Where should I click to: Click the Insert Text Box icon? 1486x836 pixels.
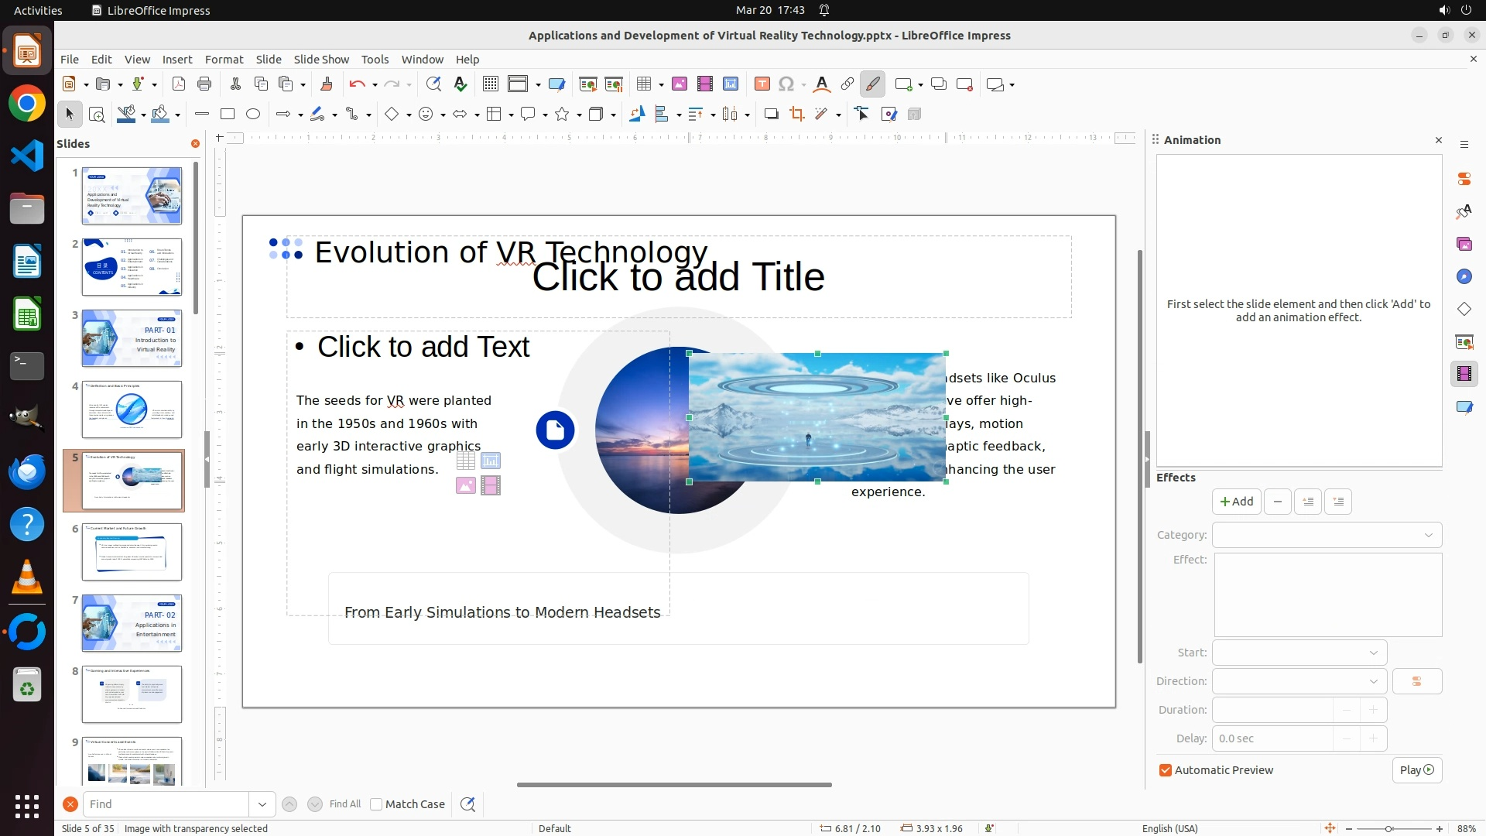click(762, 84)
